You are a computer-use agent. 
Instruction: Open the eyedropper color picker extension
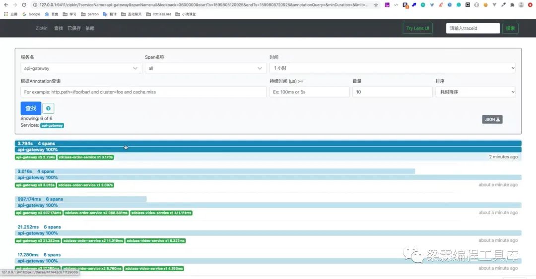503,5
